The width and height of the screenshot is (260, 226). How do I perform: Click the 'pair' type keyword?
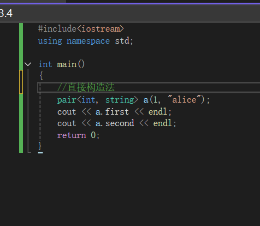[67, 100]
